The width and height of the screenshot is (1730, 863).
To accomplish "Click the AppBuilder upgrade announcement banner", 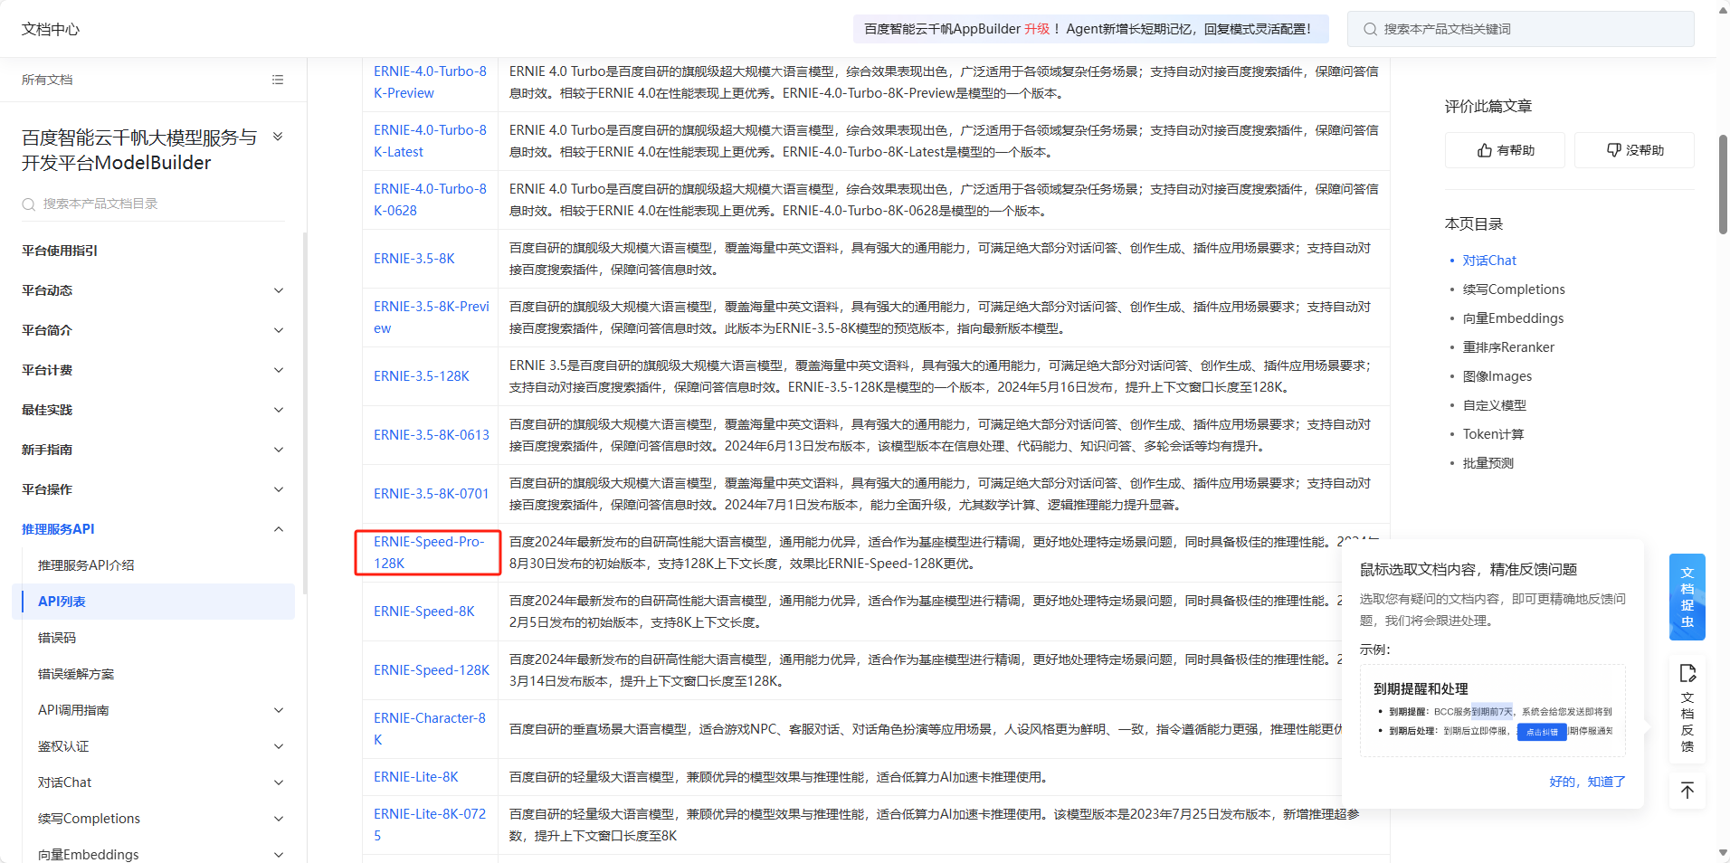I will coord(1090,29).
